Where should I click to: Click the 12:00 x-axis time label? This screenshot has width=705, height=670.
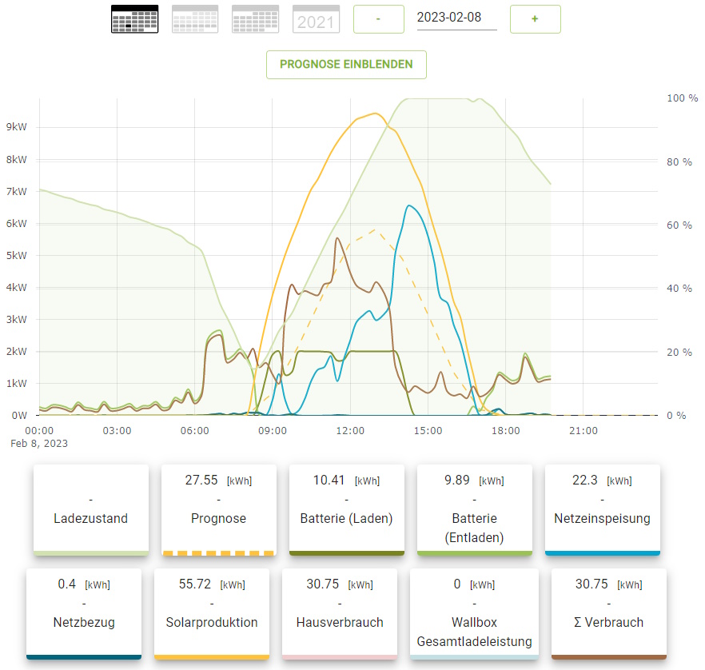350,431
